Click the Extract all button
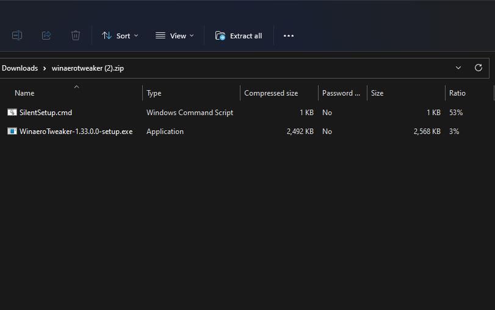This screenshot has width=495, height=310. point(239,36)
